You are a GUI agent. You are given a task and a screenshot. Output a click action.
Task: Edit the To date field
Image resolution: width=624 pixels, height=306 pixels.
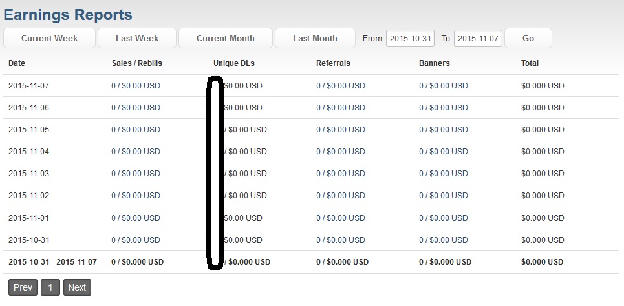point(478,39)
